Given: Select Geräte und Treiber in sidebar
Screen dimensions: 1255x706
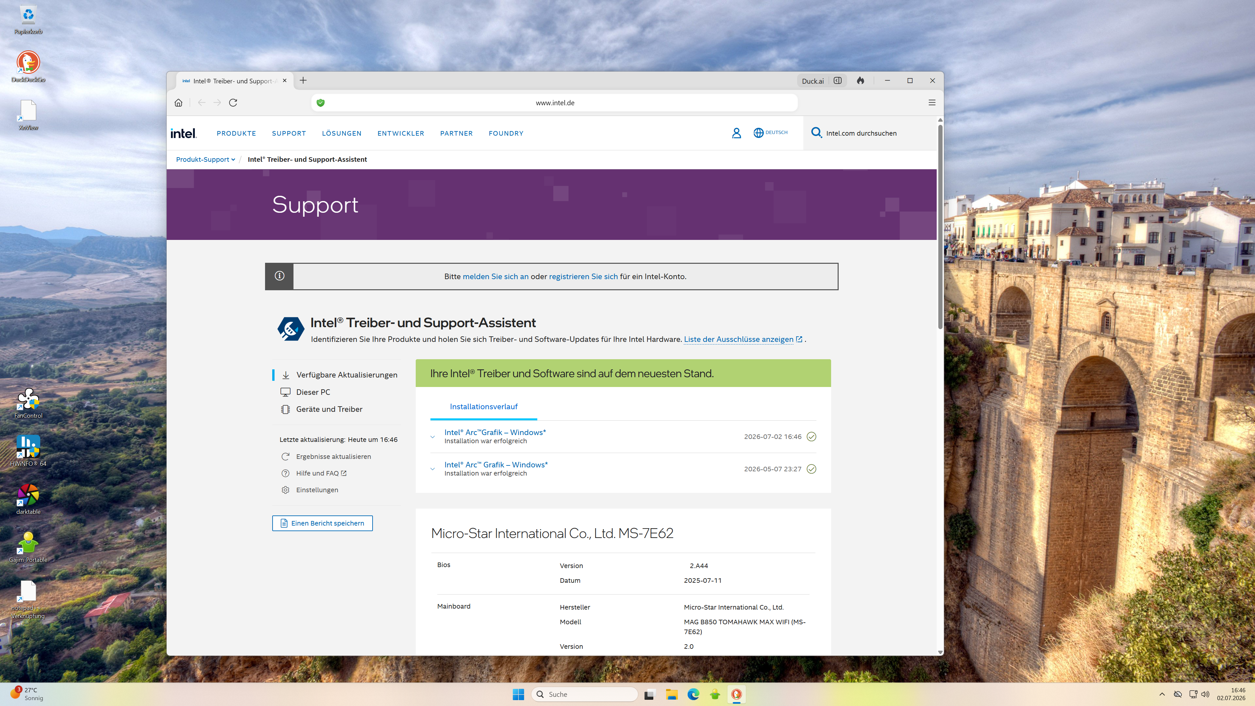Looking at the screenshot, I should pos(322,409).
